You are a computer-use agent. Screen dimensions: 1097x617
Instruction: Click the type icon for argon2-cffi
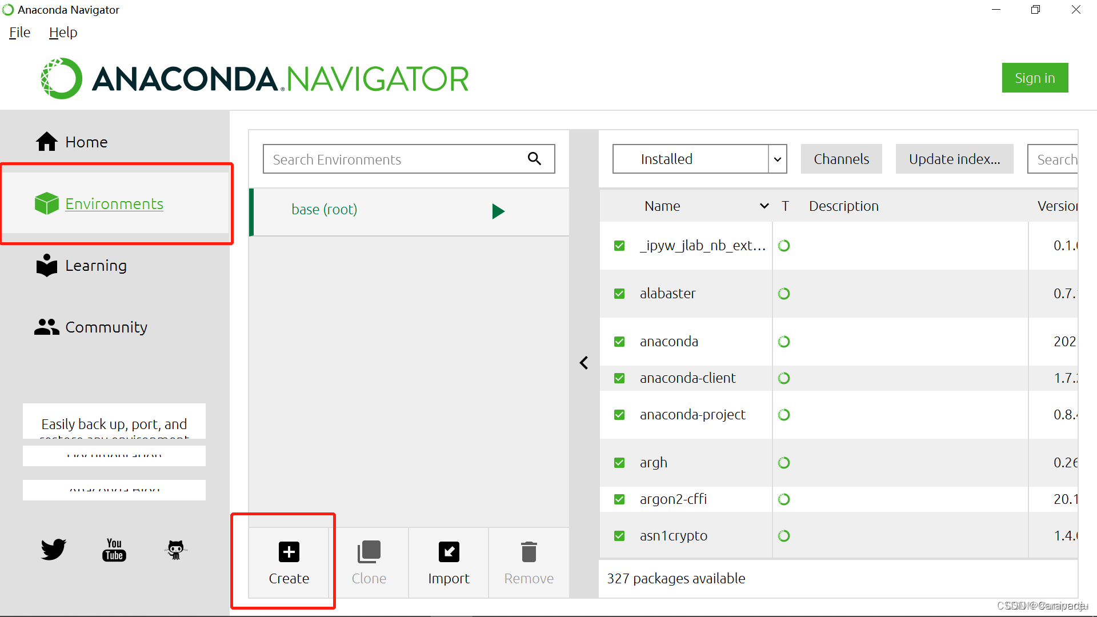[784, 499]
